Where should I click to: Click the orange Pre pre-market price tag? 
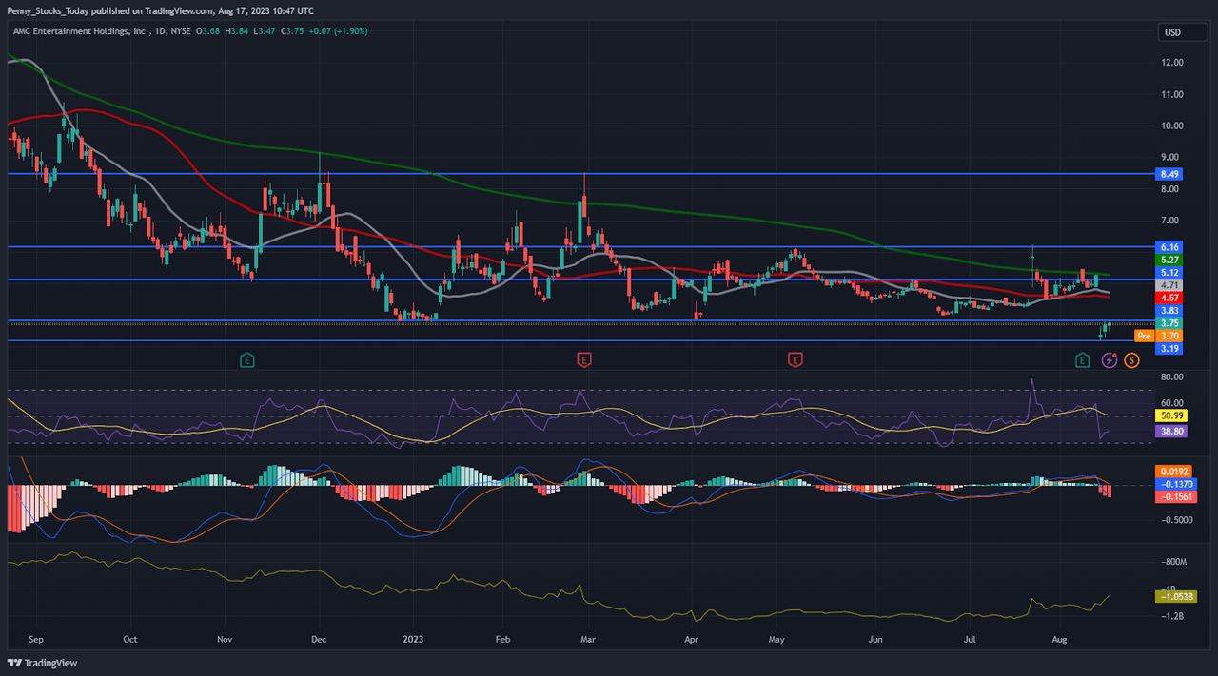1145,336
